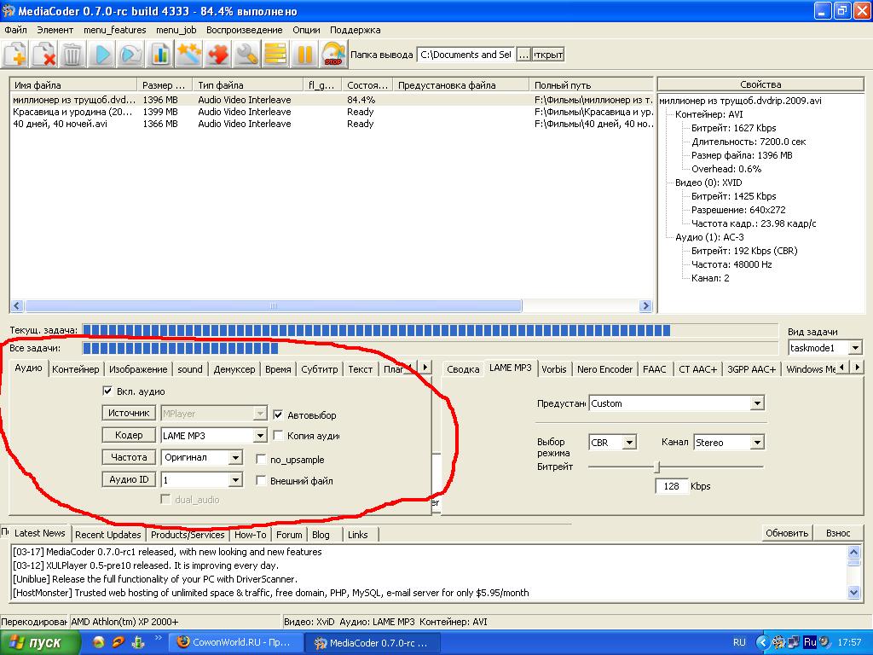Image resolution: width=873 pixels, height=655 pixels.
Task: Click the Битрейт slider handle
Action: pyautogui.click(x=657, y=467)
